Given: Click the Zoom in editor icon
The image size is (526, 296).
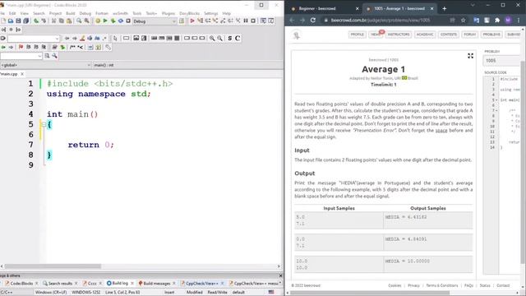Looking at the screenshot, I should [x=212, y=39].
